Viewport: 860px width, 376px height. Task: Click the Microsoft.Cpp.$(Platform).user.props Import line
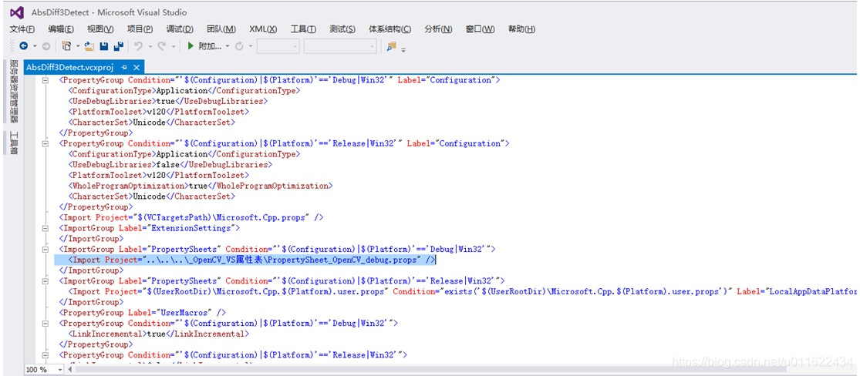click(462, 291)
